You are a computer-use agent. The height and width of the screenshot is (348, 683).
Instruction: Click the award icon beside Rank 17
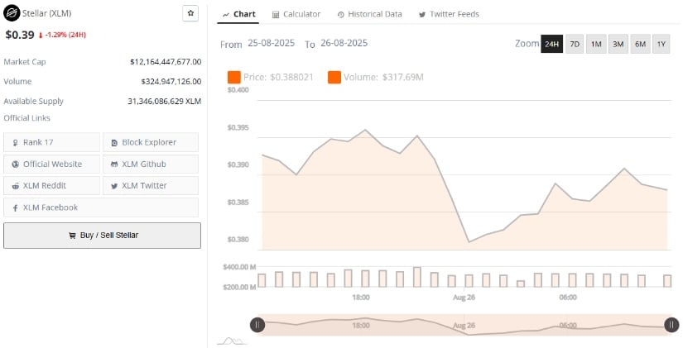pyautogui.click(x=16, y=143)
